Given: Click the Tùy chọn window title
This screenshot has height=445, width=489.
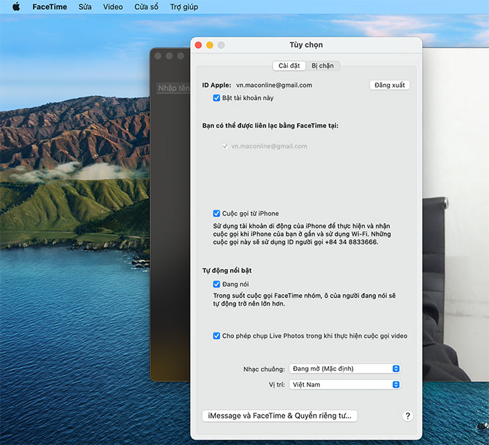Looking at the screenshot, I should tap(306, 45).
